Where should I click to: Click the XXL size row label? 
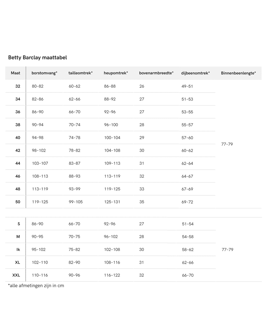point(16,275)
